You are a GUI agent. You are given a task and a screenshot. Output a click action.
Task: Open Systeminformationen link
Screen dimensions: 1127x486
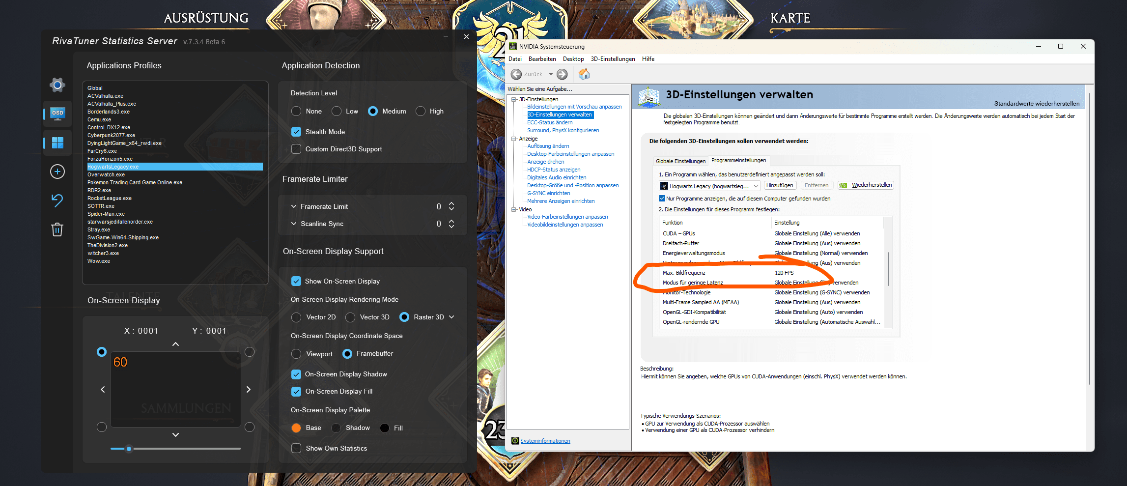(545, 441)
